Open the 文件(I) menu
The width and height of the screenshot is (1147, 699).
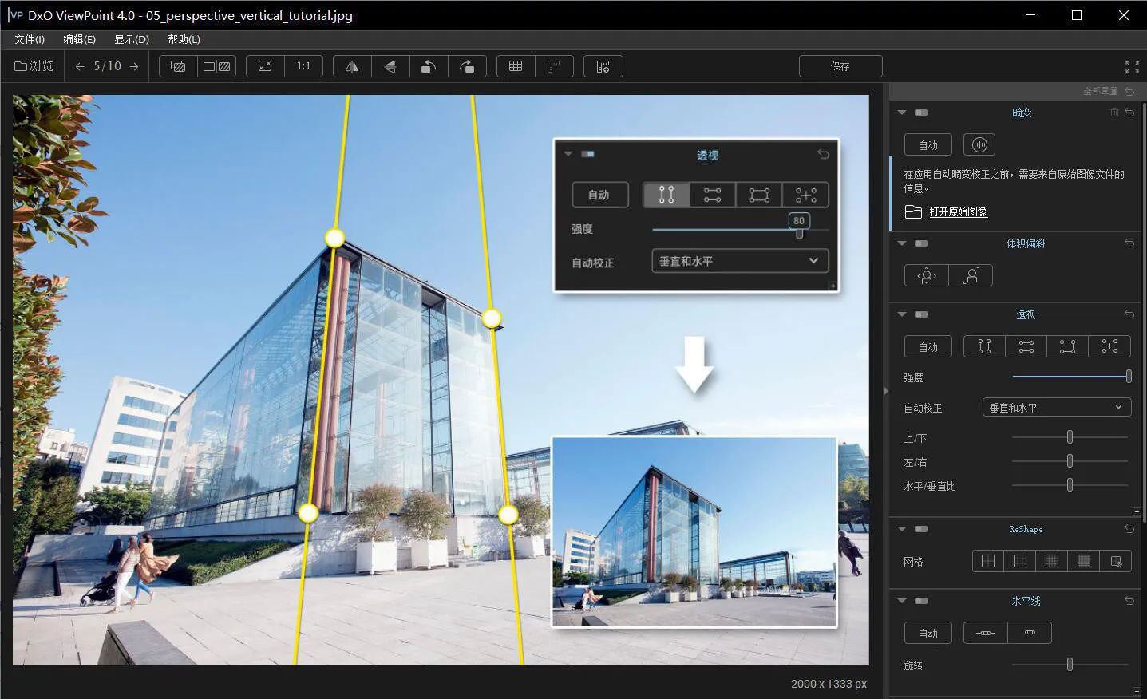[x=30, y=39]
